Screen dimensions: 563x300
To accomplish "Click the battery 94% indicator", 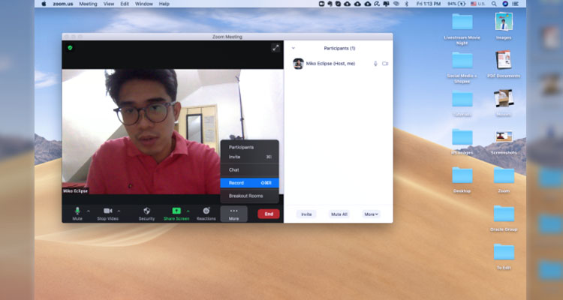I will pyautogui.click(x=456, y=4).
